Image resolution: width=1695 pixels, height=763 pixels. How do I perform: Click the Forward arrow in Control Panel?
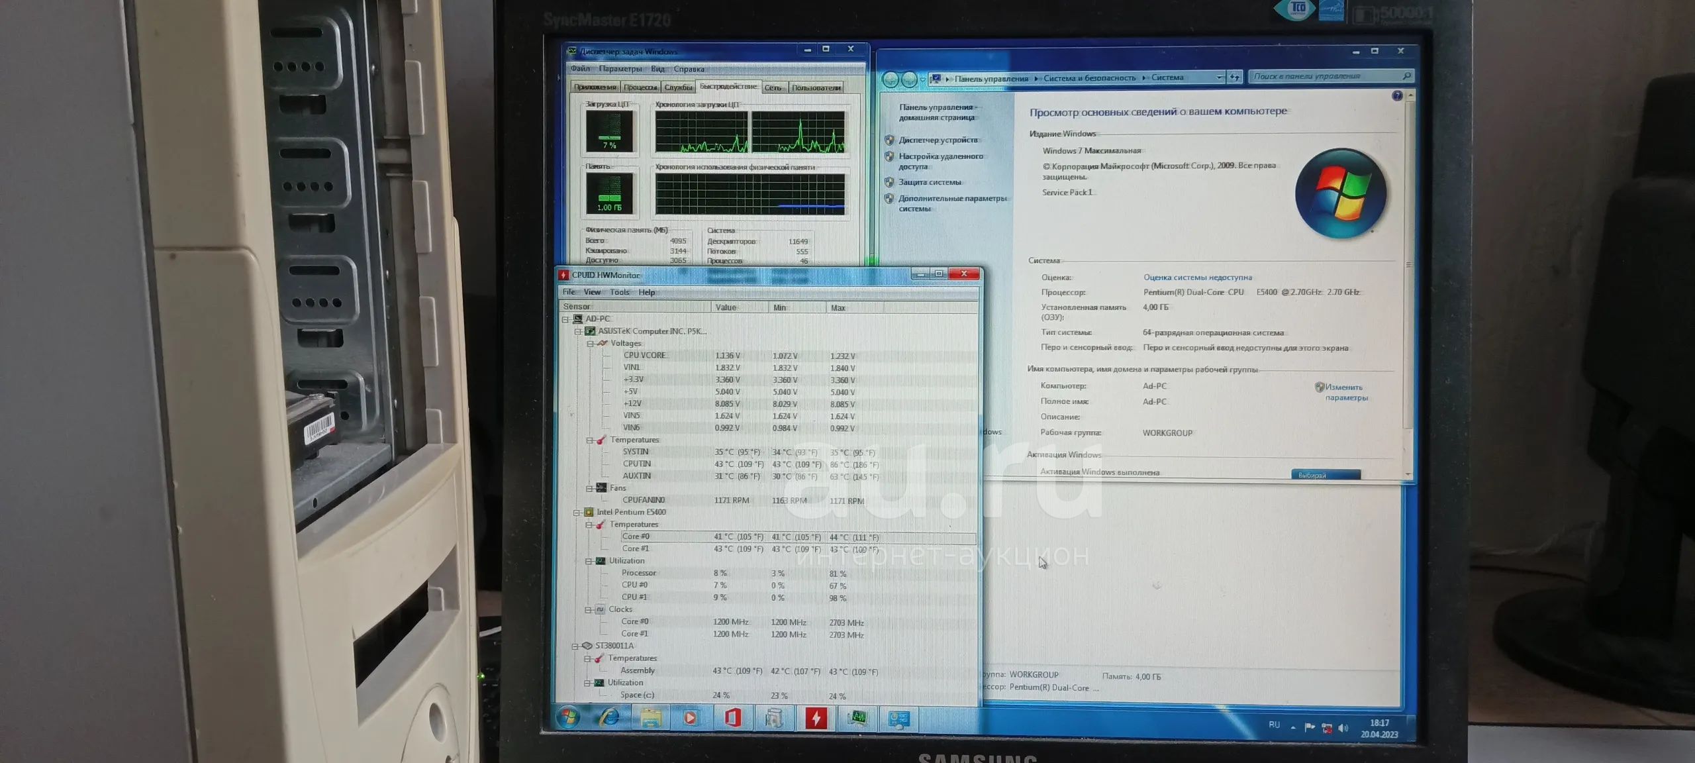(x=910, y=79)
